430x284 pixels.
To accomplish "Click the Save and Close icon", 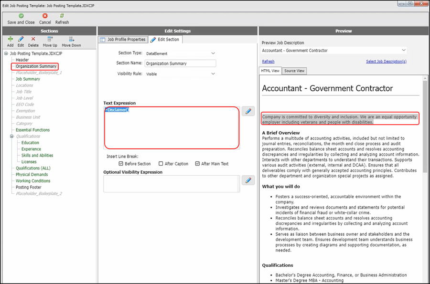I will click(x=21, y=16).
